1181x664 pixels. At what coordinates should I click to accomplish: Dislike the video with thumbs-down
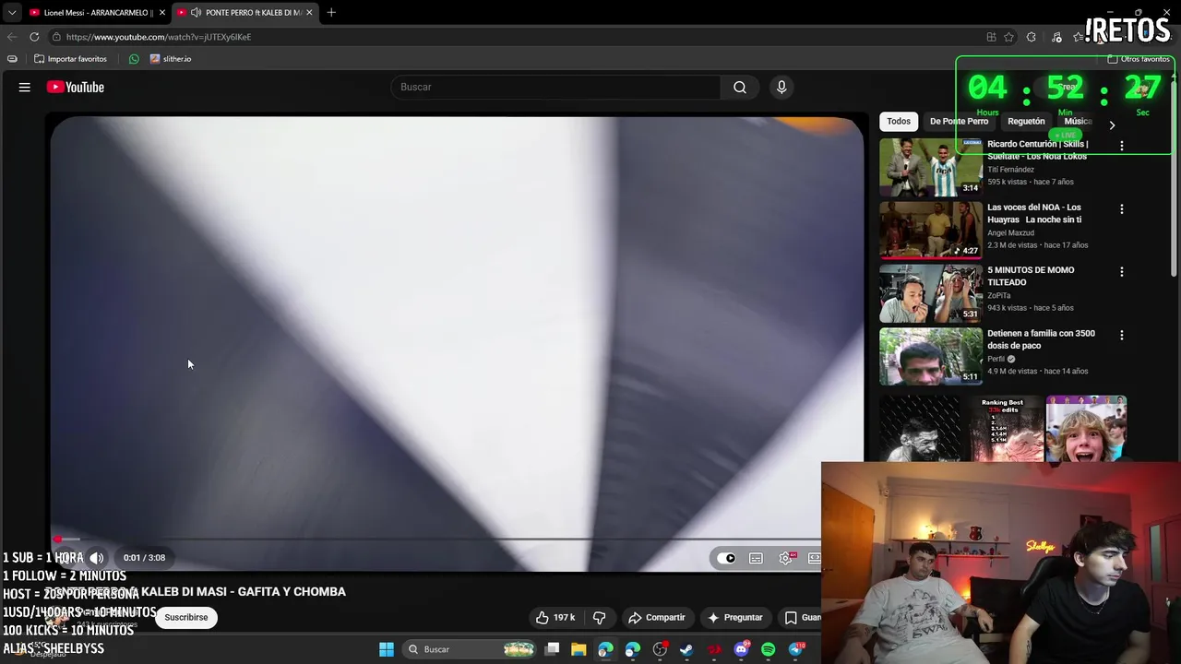click(599, 617)
